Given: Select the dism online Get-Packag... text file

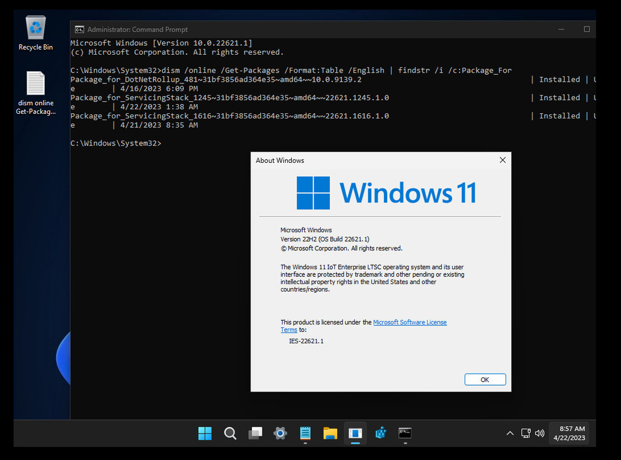Looking at the screenshot, I should coord(36,93).
